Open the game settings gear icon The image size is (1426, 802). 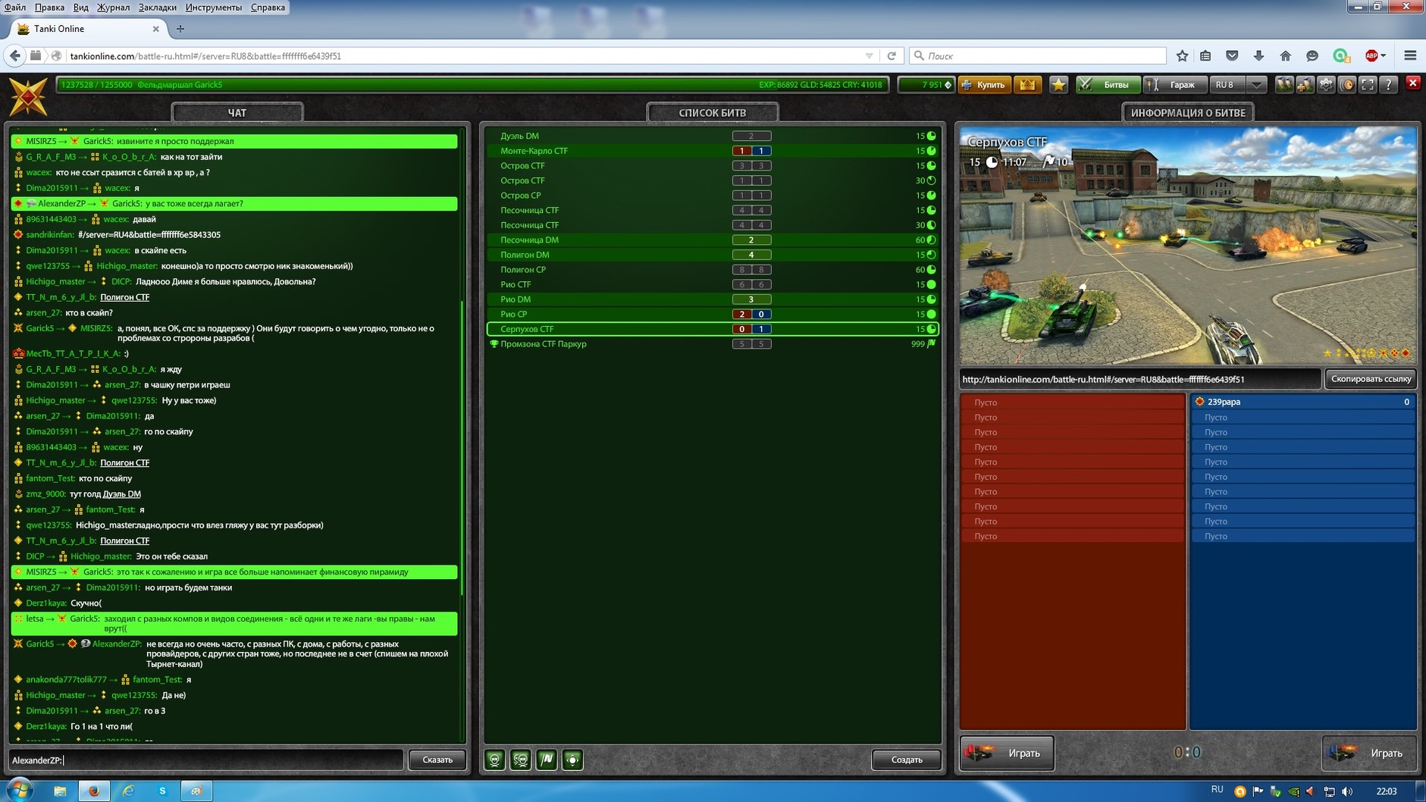point(1326,85)
